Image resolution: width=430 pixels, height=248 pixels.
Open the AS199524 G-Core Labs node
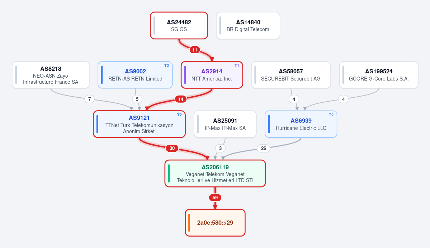(379, 75)
